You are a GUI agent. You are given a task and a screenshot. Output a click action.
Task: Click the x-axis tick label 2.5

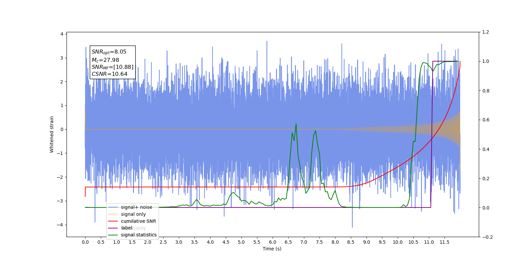[163, 242]
